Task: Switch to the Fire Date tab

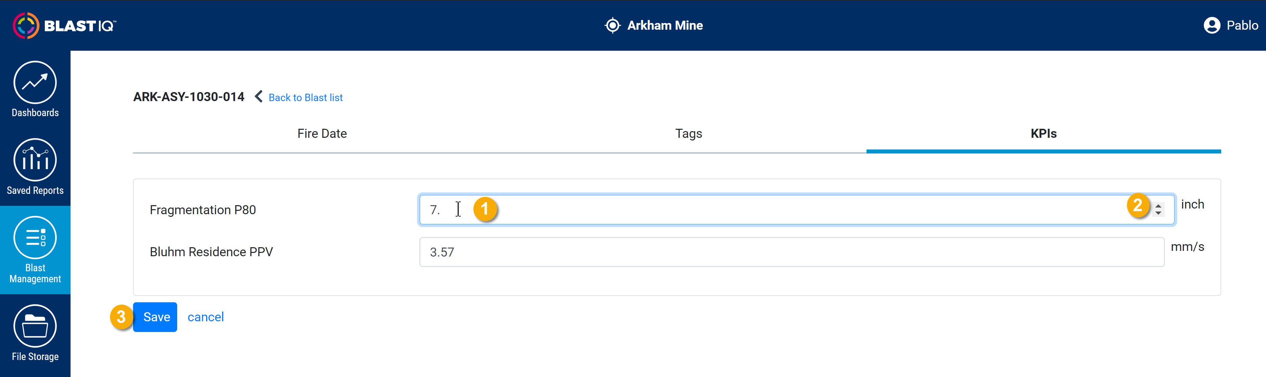Action: pos(322,134)
